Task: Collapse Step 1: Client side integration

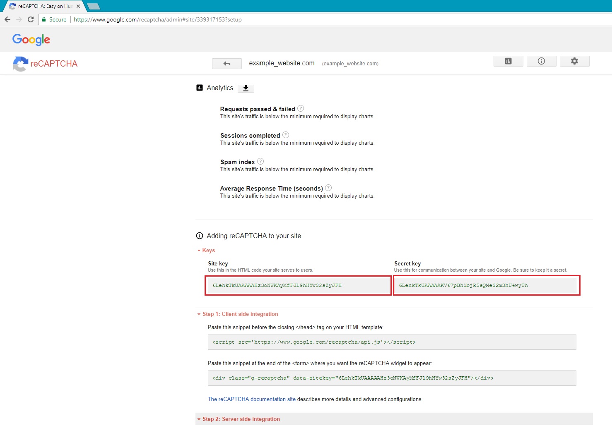Action: tap(238, 314)
